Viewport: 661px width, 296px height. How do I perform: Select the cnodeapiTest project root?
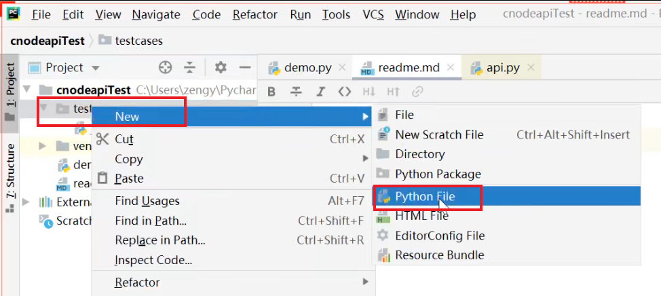(x=93, y=90)
